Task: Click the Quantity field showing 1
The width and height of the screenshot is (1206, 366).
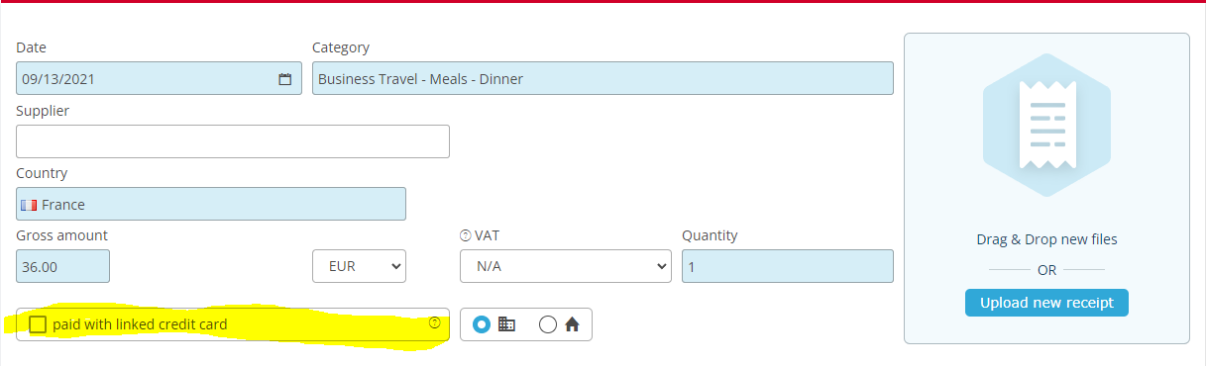Action: coord(788,266)
